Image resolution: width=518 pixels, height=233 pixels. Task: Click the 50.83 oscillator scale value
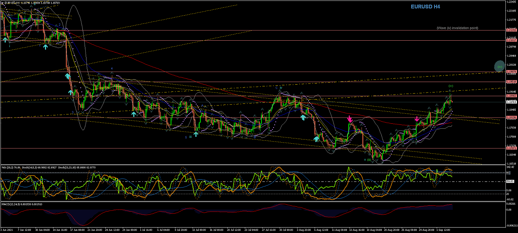(510, 181)
